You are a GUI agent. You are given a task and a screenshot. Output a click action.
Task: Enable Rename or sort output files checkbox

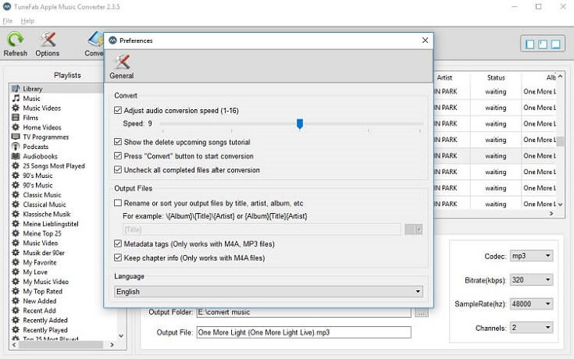pos(118,203)
